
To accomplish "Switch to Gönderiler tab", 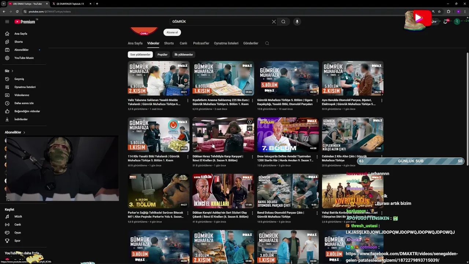I will pyautogui.click(x=251, y=43).
